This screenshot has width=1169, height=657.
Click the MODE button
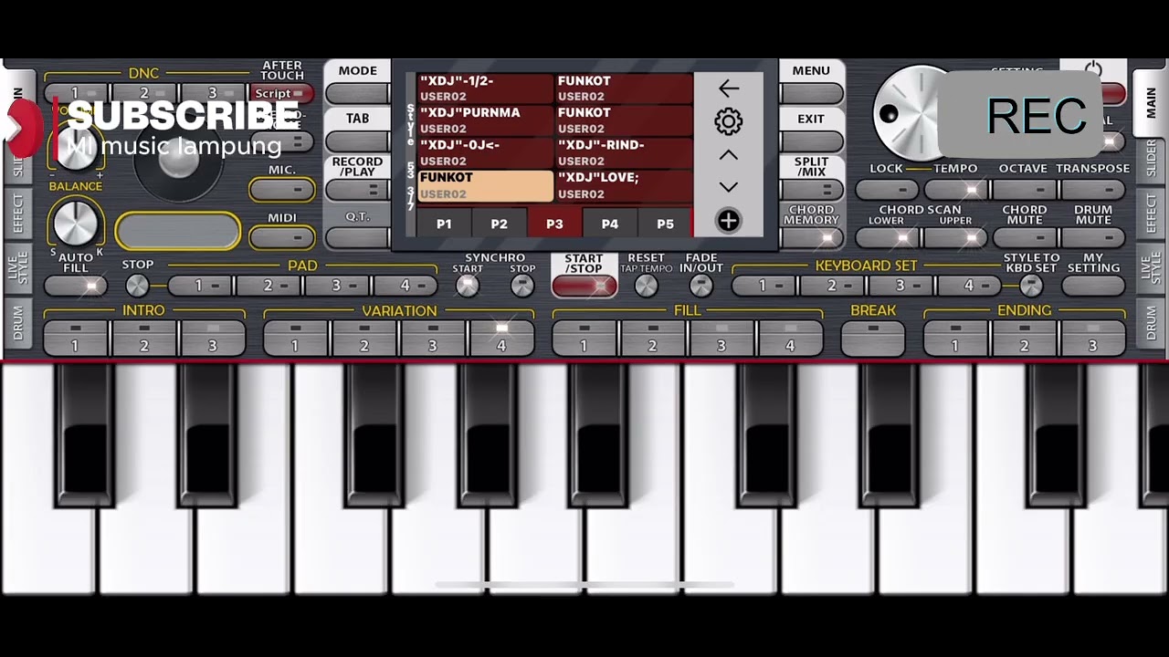(357, 93)
